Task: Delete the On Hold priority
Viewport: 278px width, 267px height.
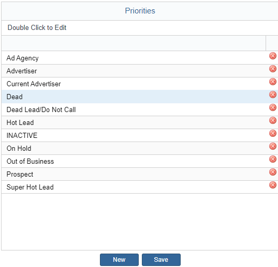Action: [x=273, y=146]
